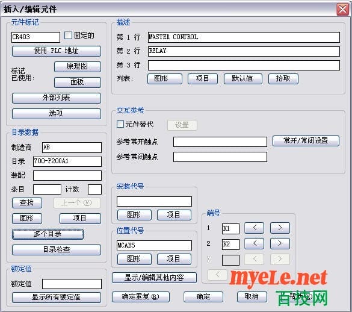Click 显示/编辑其他内容 button
Image resolution: width=352 pixels, height=312 pixels.
[154, 278]
